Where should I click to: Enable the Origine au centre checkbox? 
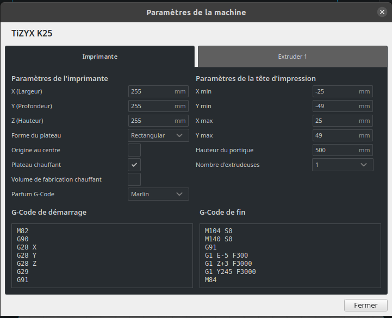pyautogui.click(x=134, y=150)
